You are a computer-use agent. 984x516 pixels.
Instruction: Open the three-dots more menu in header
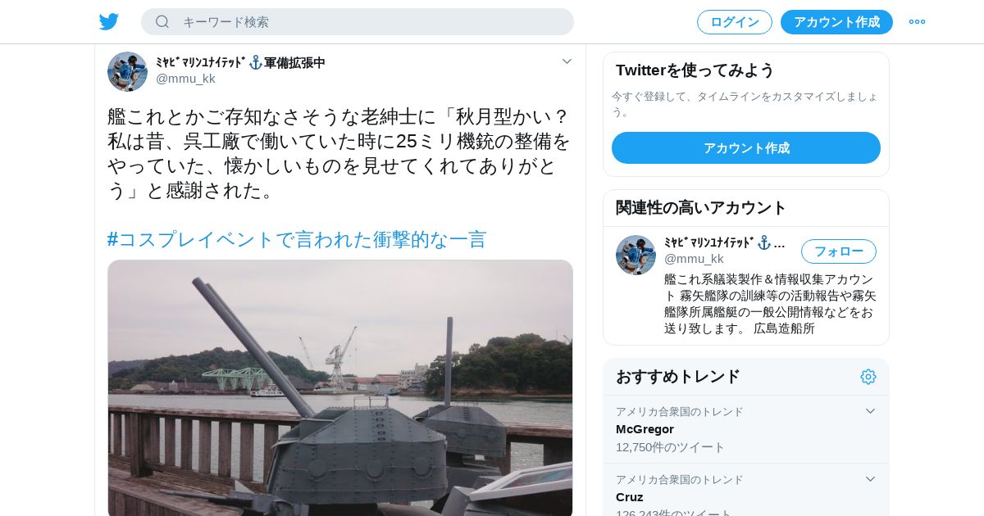(917, 22)
